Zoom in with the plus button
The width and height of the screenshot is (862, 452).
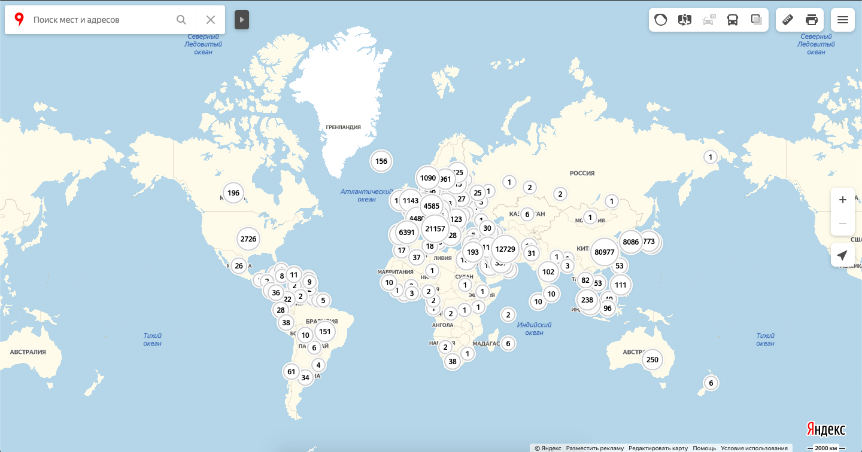coord(843,200)
